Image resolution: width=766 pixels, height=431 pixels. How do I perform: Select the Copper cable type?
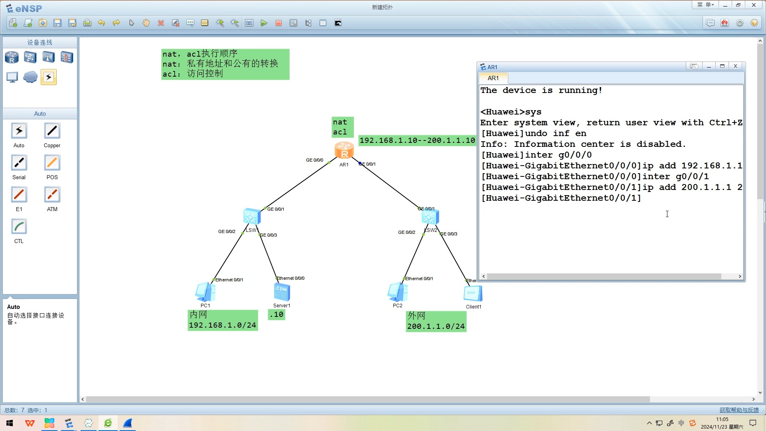(x=52, y=131)
